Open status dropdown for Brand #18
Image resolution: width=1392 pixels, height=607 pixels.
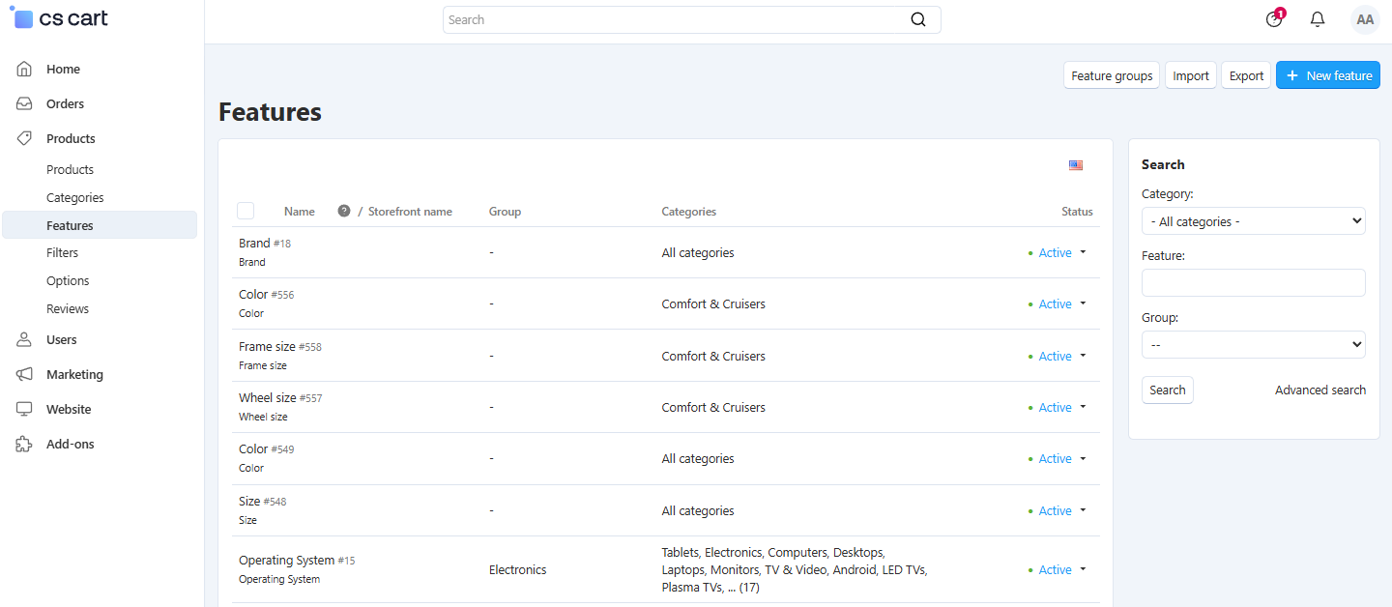coord(1083,252)
